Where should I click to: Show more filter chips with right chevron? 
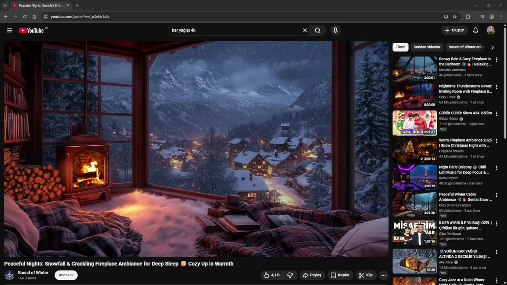pyautogui.click(x=492, y=47)
